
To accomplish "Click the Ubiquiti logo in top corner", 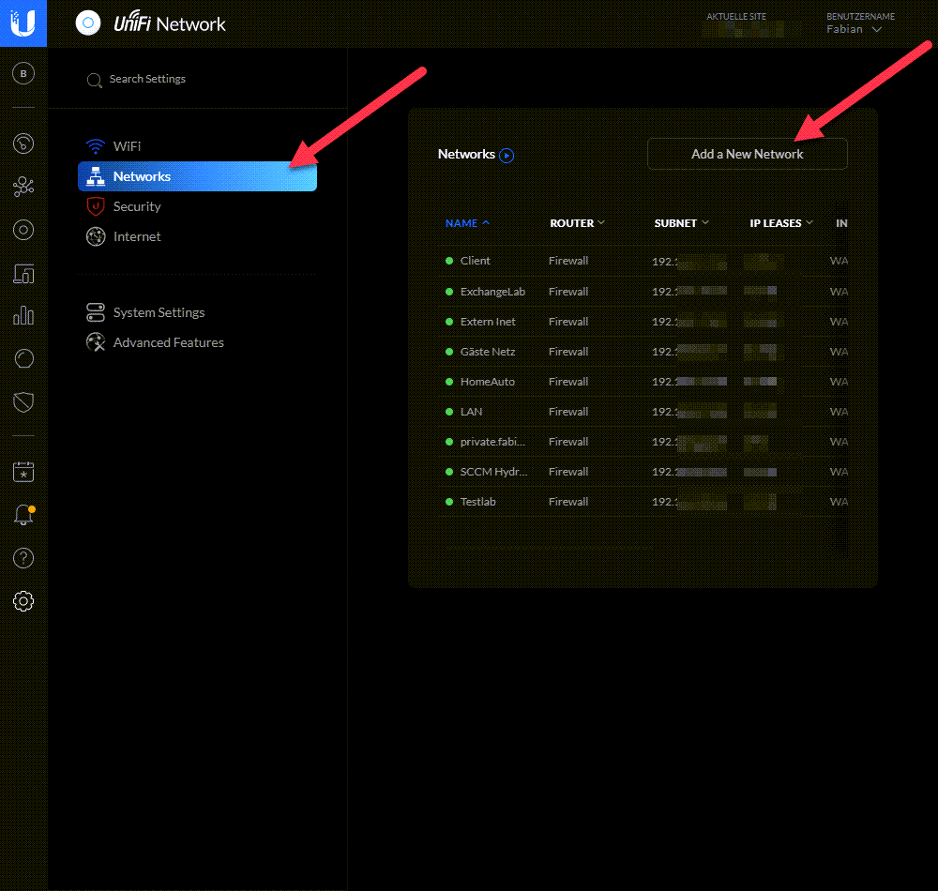I will (x=23, y=23).
